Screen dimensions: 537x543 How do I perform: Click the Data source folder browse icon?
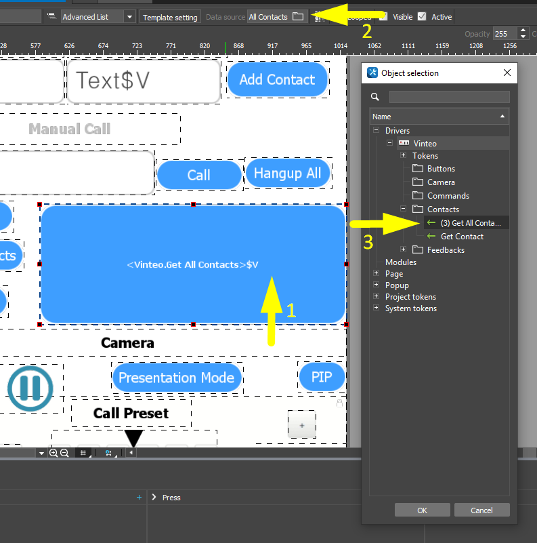tap(298, 17)
